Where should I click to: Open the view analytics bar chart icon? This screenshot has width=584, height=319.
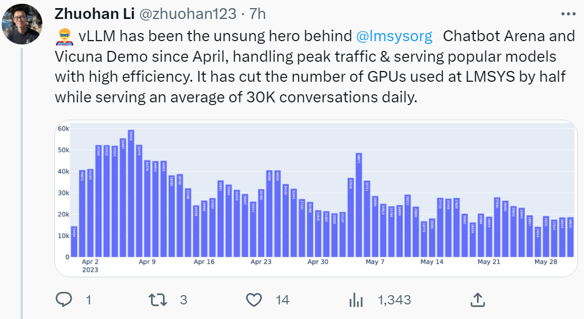pos(356,300)
